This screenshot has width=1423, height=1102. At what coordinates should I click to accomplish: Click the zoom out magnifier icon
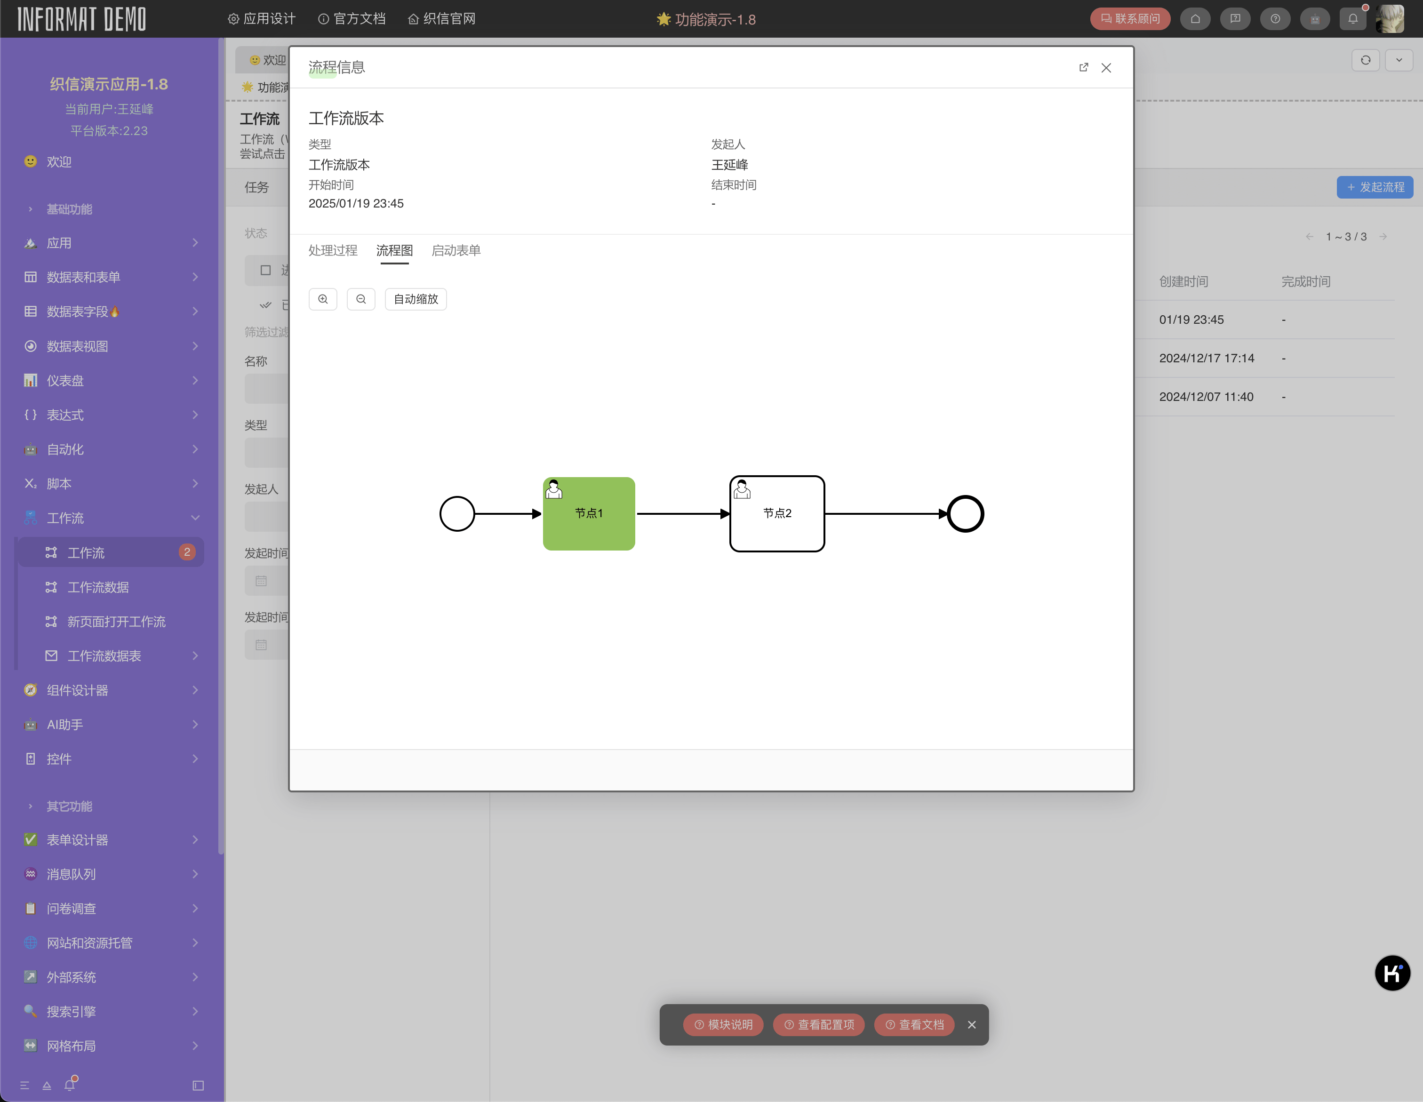361,299
